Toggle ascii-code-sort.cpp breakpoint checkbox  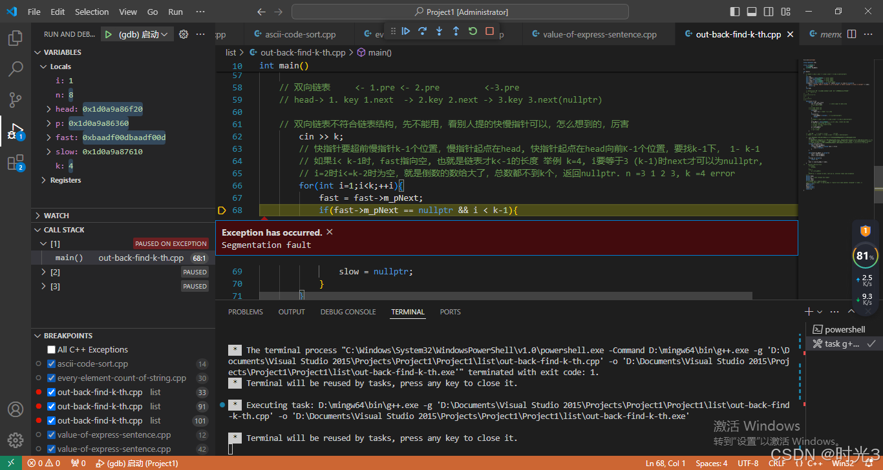point(52,363)
